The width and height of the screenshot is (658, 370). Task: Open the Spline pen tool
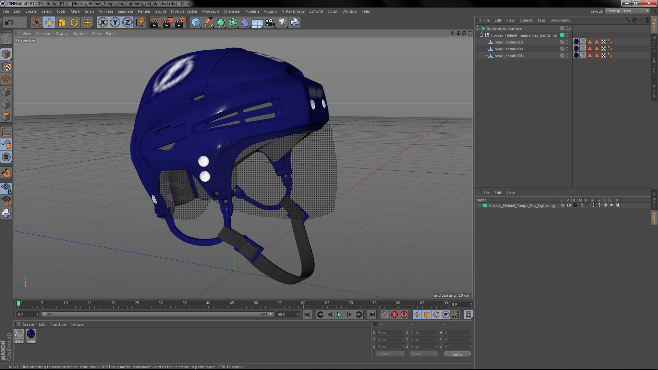[x=208, y=23]
